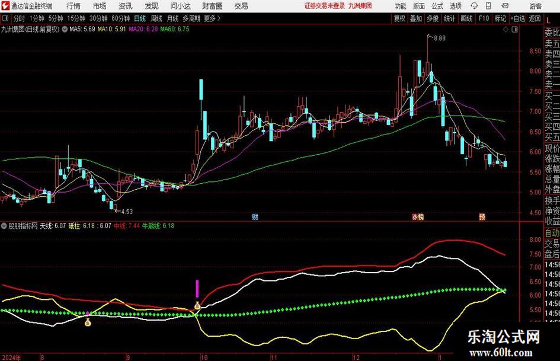Screen dimensions: 560x361
Task: Switch to 1分钟 period tab
Action: pos(37,18)
